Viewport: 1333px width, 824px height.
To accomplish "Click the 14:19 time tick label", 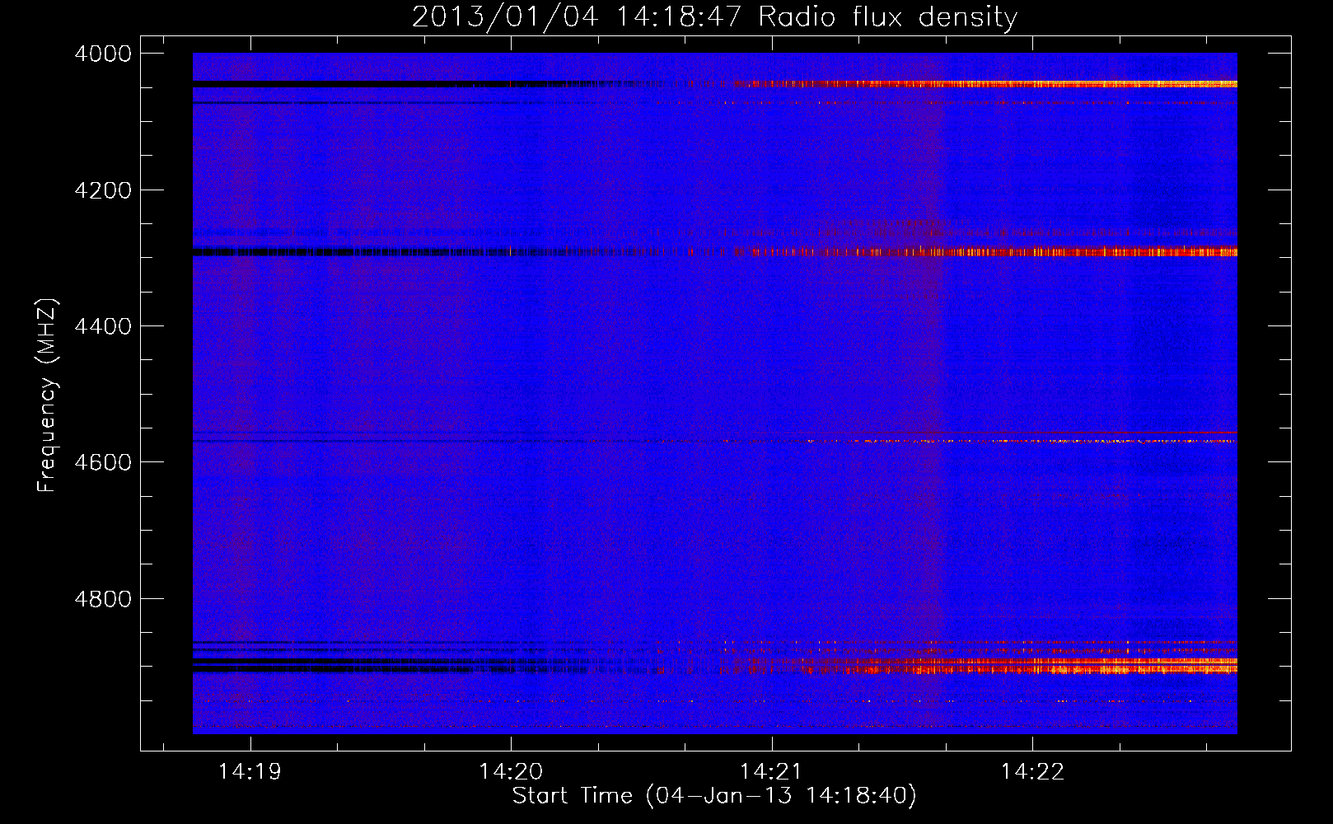I will coord(250,771).
